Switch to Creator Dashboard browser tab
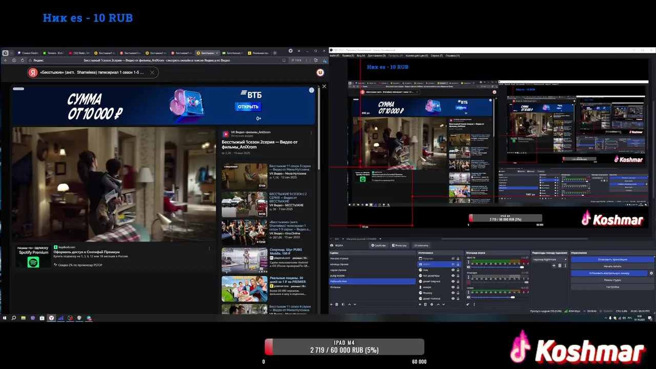Screen dimensions: 656x369 [x=28, y=53]
